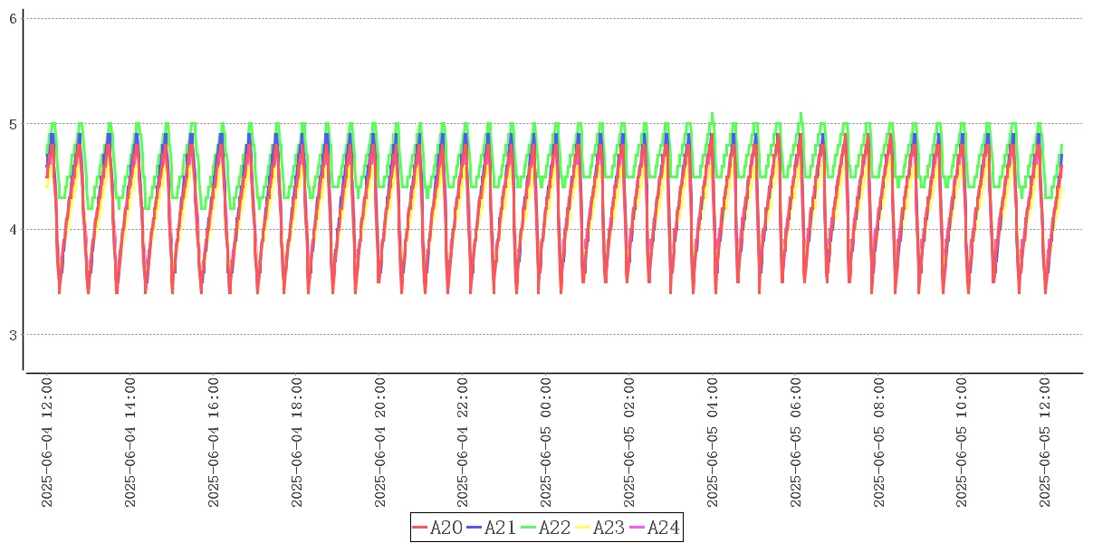The height and width of the screenshot is (543, 1093).
Task: Click the 2025-06-05 08:00 time label
Action: click(879, 443)
